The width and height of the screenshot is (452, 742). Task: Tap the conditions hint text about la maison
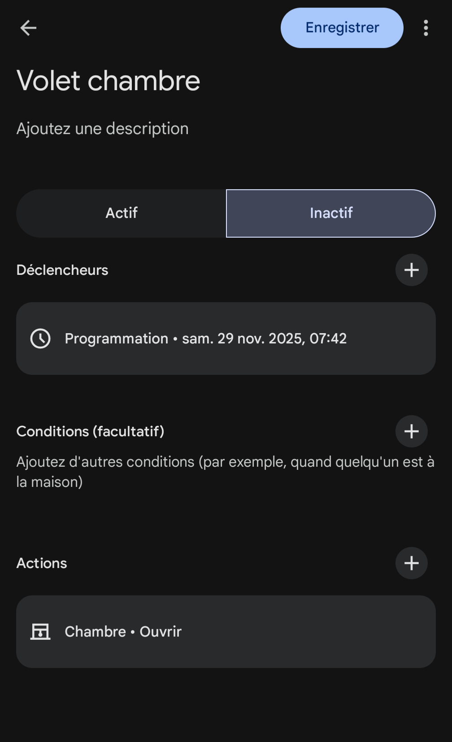coord(225,472)
